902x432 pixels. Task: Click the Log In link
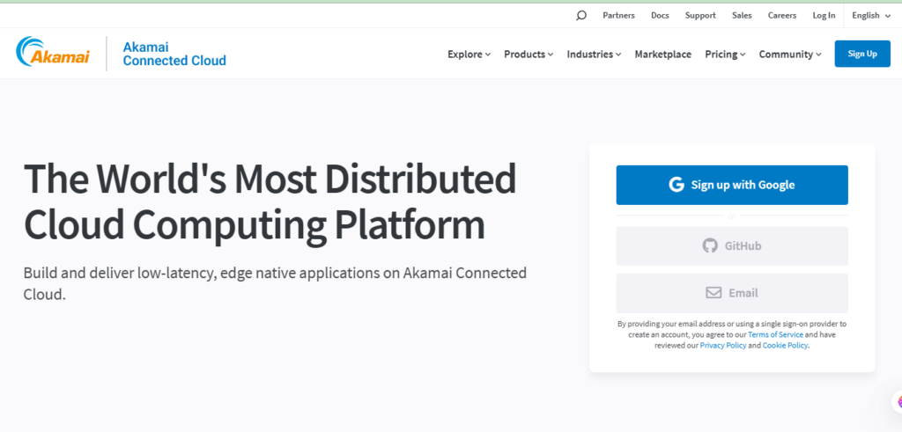coord(824,15)
